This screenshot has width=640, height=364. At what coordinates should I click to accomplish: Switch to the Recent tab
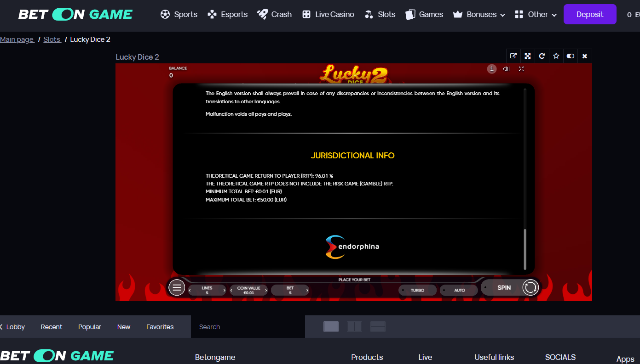pyautogui.click(x=52, y=327)
